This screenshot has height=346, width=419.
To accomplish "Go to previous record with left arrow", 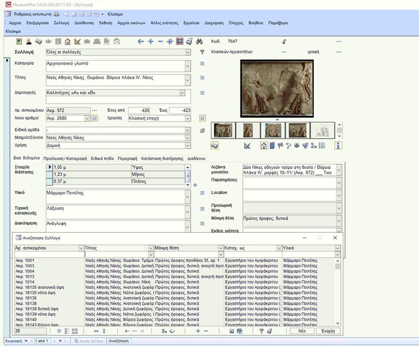I will [x=140, y=41].
